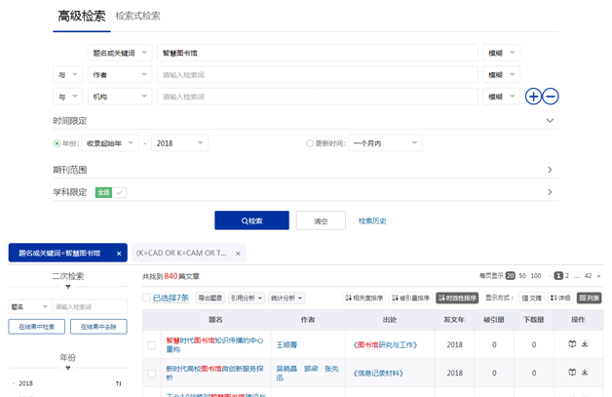The width and height of the screenshot is (612, 397).
Task: Check the box for 新时代高校图书馆 article
Action: click(x=152, y=374)
